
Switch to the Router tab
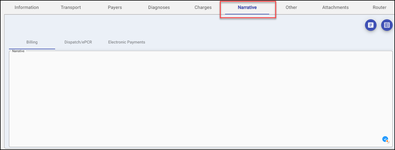click(x=379, y=7)
